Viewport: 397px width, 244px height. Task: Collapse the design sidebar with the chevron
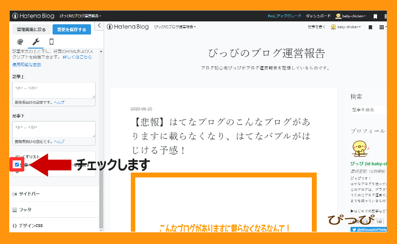(x=99, y=26)
